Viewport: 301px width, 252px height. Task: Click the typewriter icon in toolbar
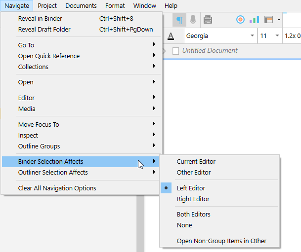(x=208, y=20)
